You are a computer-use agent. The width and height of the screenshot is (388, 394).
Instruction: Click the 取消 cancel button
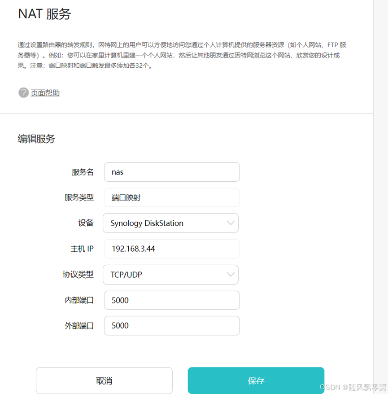tap(104, 381)
